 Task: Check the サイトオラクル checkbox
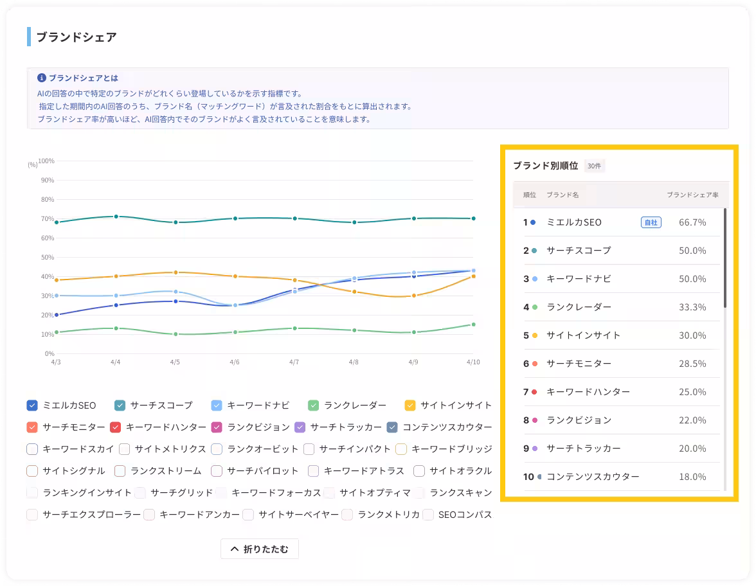tap(419, 471)
